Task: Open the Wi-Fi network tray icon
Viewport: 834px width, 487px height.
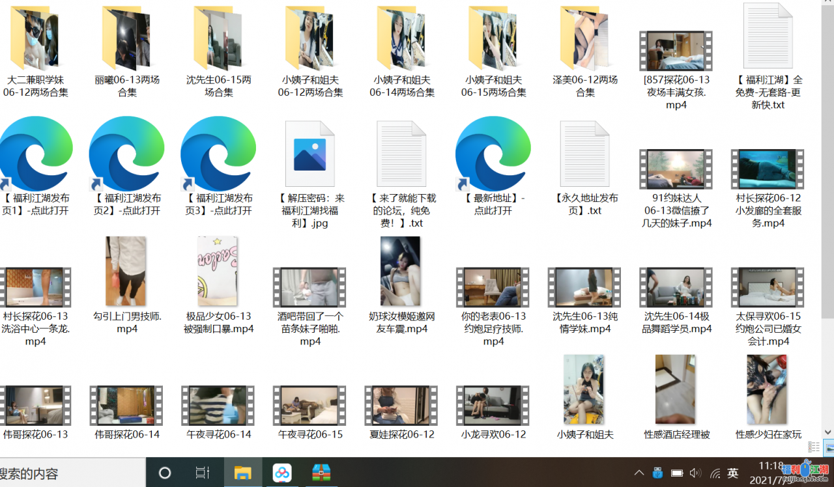Action: tap(715, 473)
